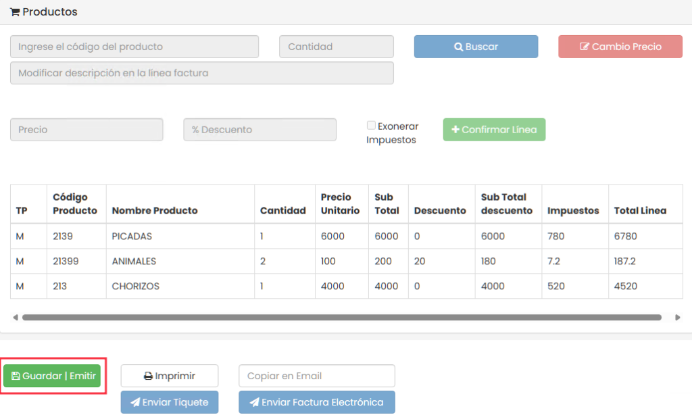Select the PICADAS product row

[132, 237]
